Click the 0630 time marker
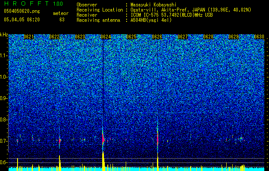The width and height of the screenshot is (269, 171). pyautogui.click(x=259, y=37)
